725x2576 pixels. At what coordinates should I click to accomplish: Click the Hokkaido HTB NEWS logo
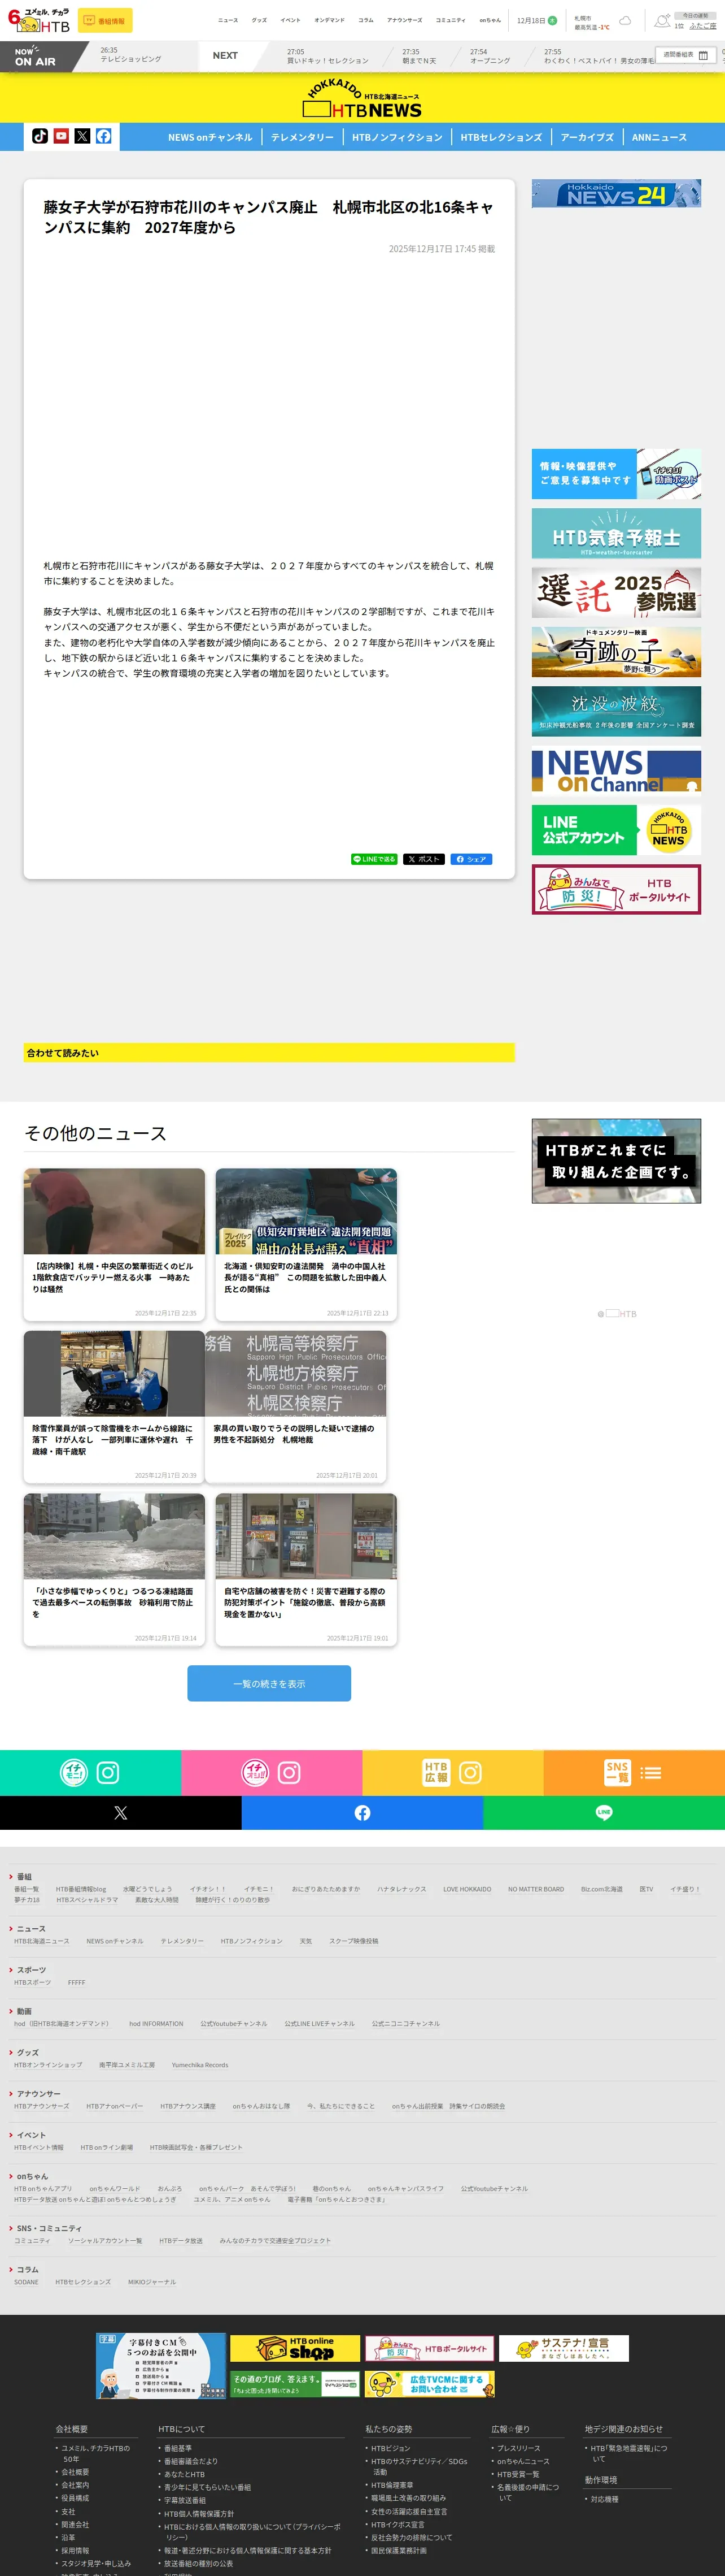[362, 99]
